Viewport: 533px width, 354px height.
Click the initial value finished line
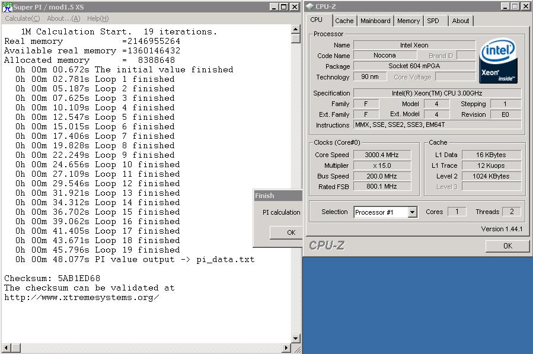(x=124, y=70)
